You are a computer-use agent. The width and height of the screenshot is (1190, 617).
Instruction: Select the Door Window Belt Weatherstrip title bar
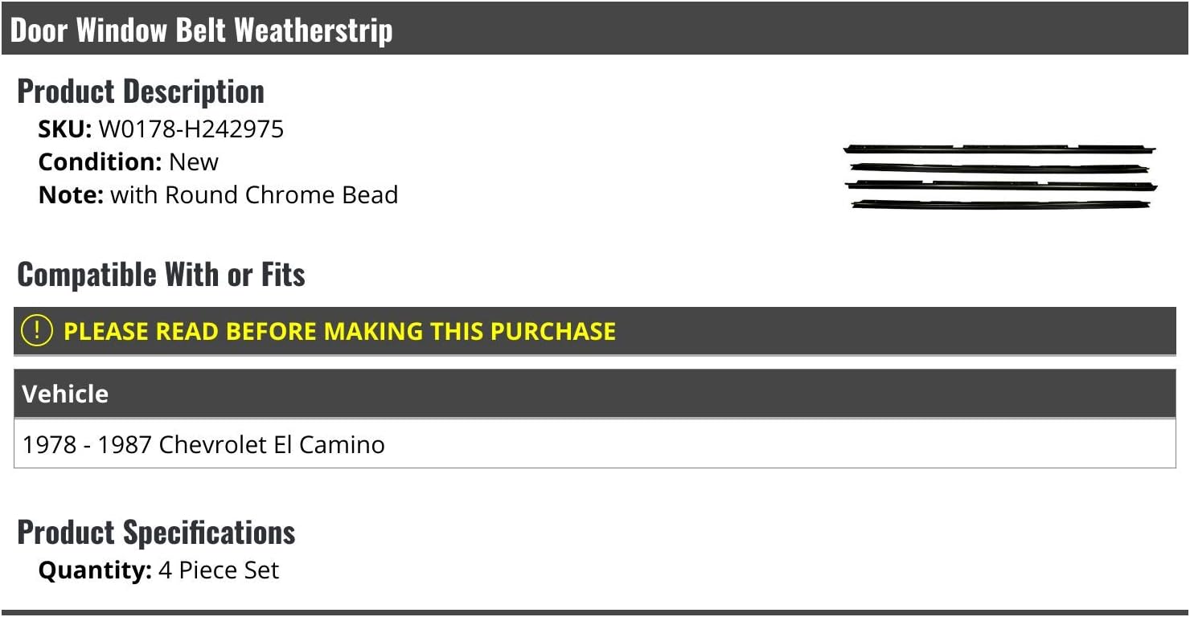click(595, 28)
